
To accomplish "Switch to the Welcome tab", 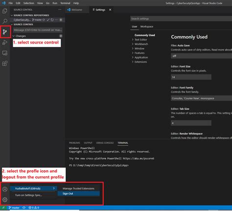I will tap(77, 10).
